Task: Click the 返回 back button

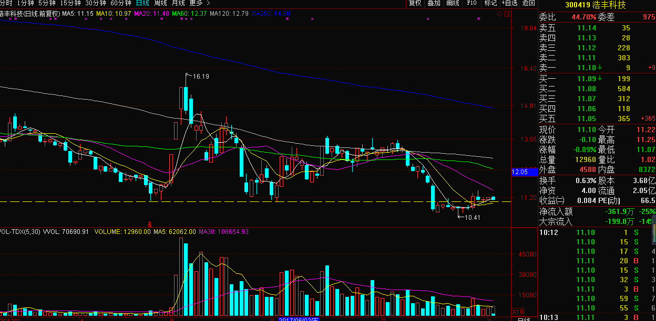Action: (528, 3)
